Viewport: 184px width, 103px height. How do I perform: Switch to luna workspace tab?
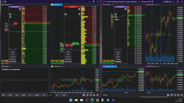(24, 95)
